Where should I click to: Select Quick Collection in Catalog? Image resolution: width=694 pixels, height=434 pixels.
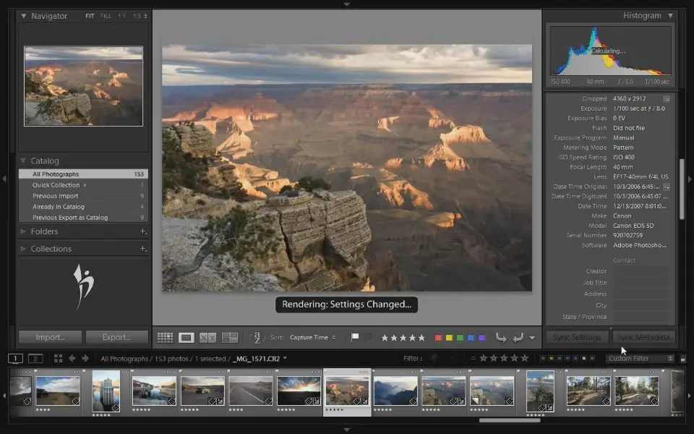55,184
